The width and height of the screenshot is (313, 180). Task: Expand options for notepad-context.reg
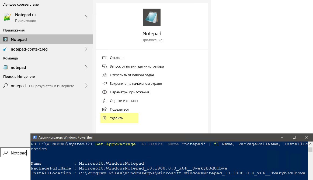click(86, 49)
